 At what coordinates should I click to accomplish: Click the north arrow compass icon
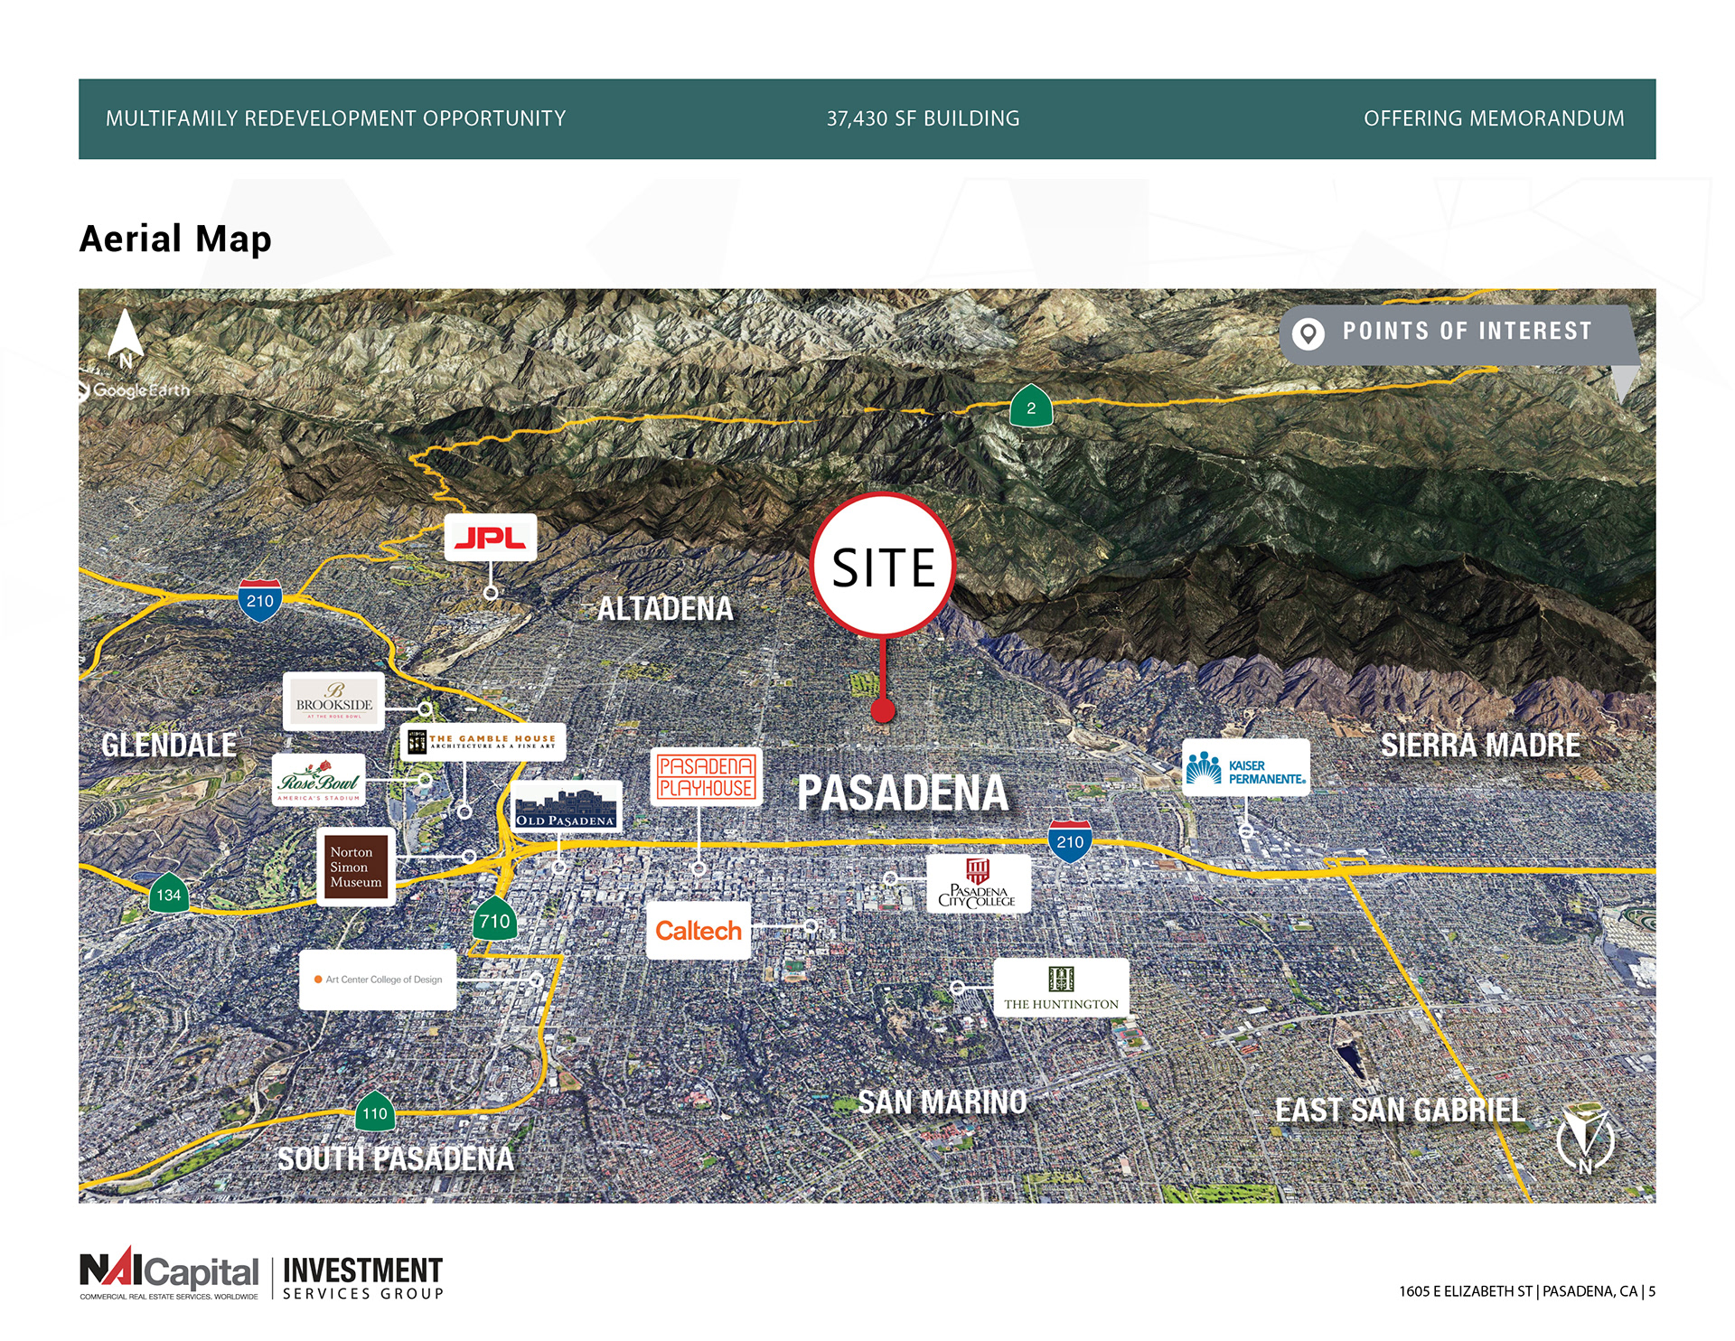click(x=126, y=339)
